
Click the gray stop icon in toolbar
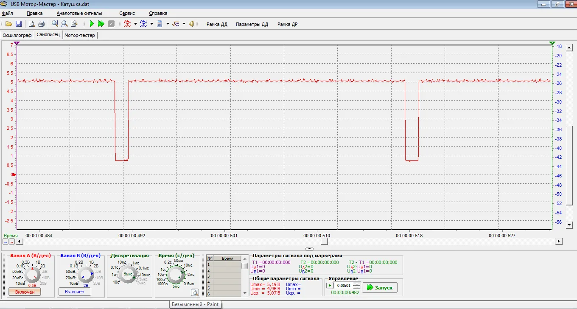coord(111,24)
